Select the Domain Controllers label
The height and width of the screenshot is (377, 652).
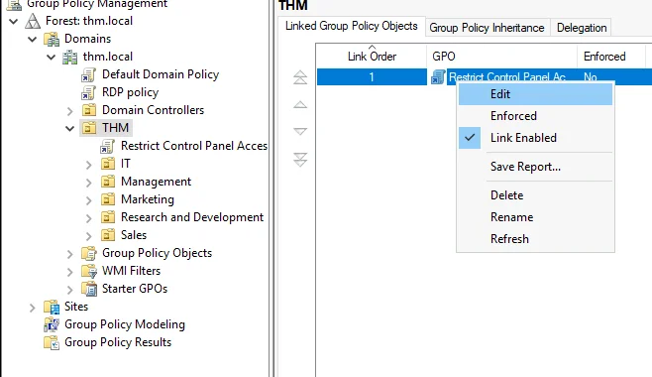click(153, 110)
